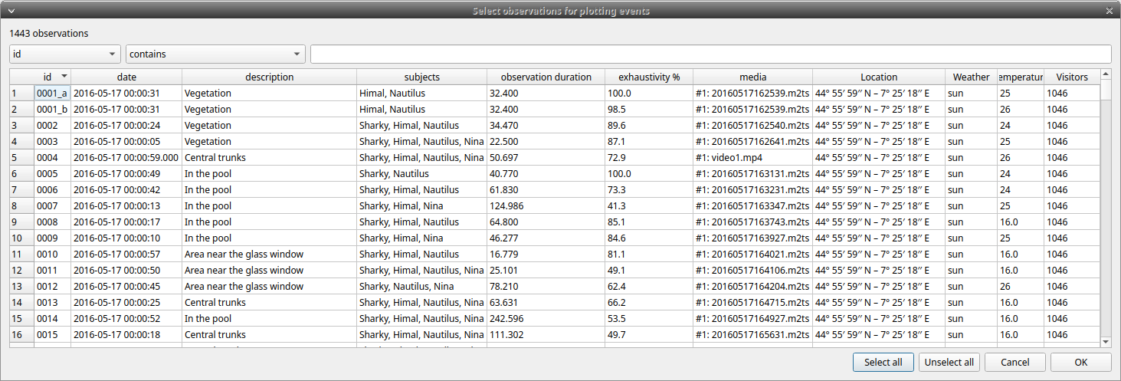The height and width of the screenshot is (381, 1121).
Task: Sort by the id column header
Action: point(52,77)
